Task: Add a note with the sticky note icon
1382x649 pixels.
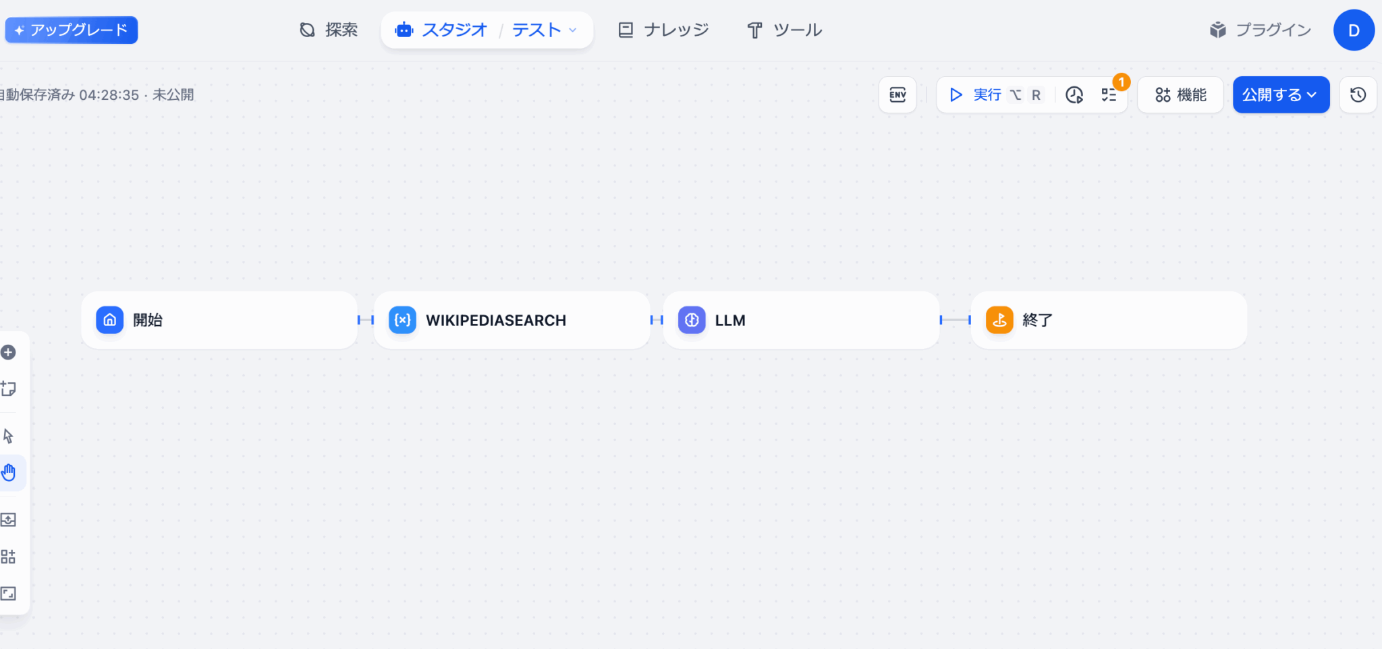Action: tap(9, 389)
